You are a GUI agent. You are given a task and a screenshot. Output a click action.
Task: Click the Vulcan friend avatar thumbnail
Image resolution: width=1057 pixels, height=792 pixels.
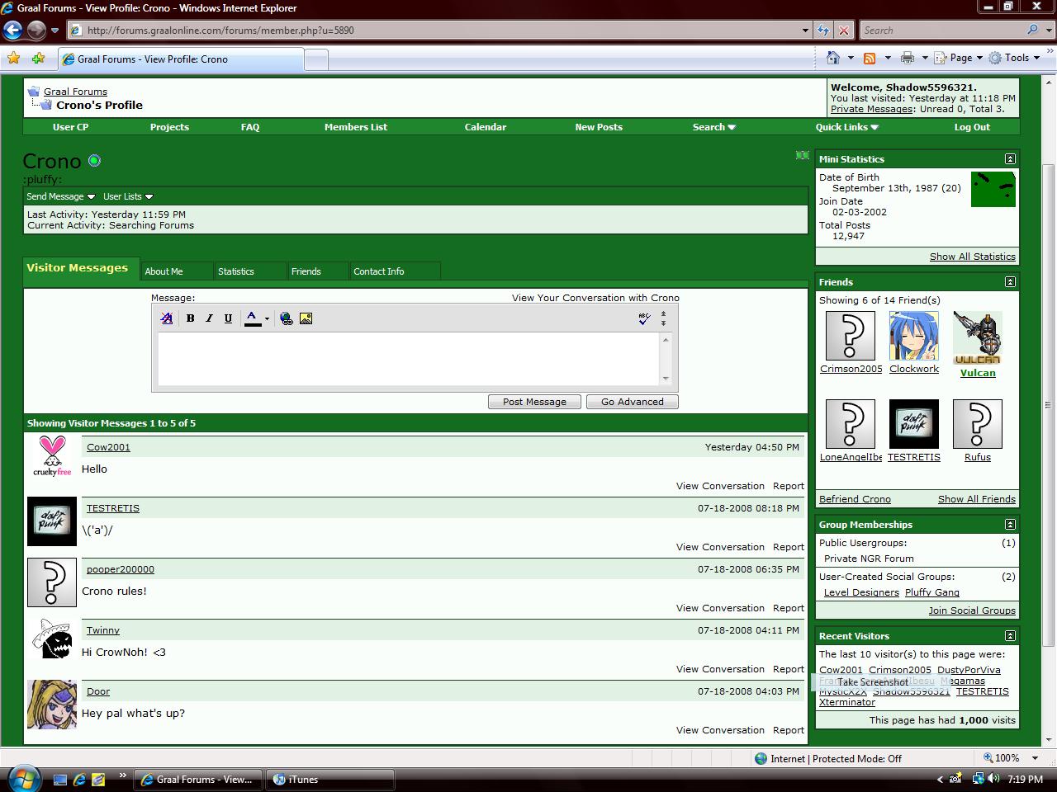click(x=978, y=337)
